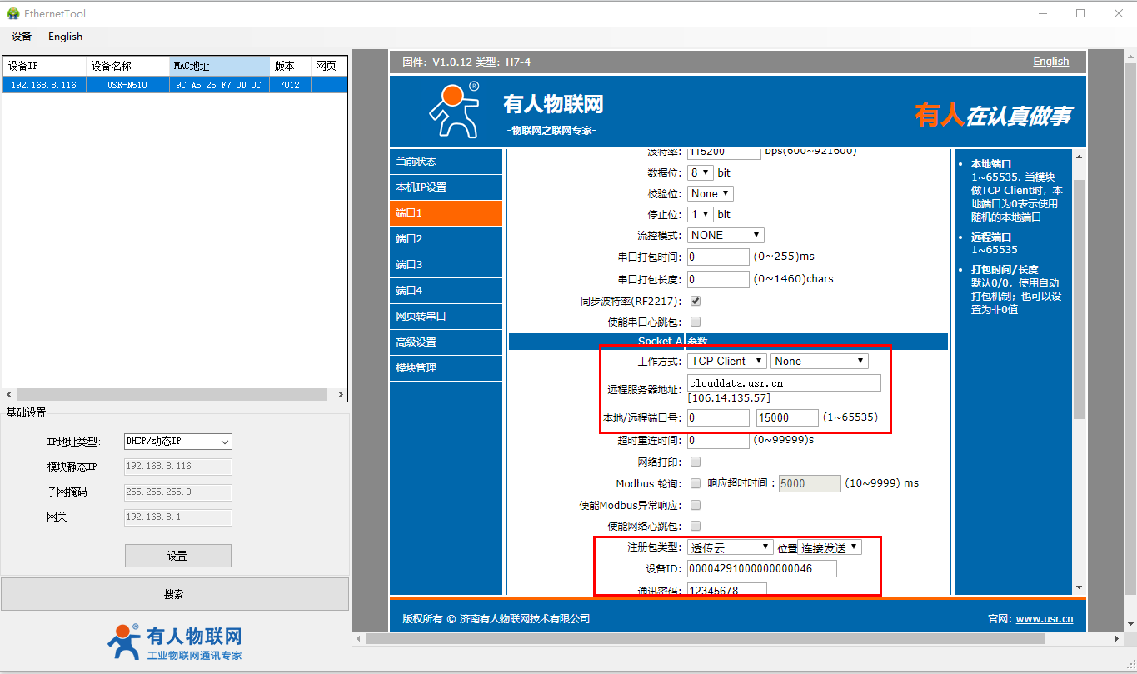Open the www.usr.cn link in footer

(1044, 618)
